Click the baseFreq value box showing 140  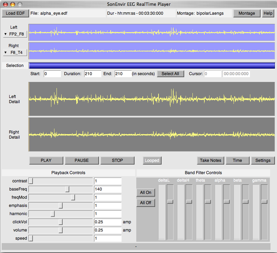pyautogui.click(x=108, y=189)
